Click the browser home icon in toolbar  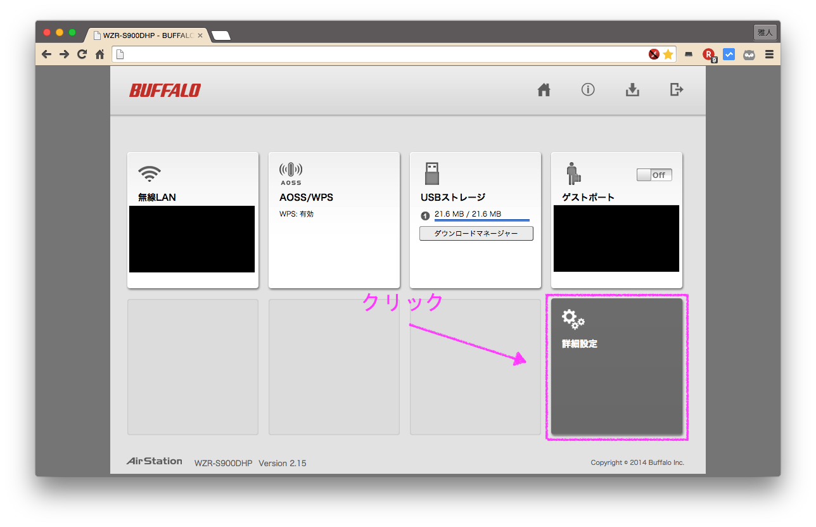(x=99, y=54)
